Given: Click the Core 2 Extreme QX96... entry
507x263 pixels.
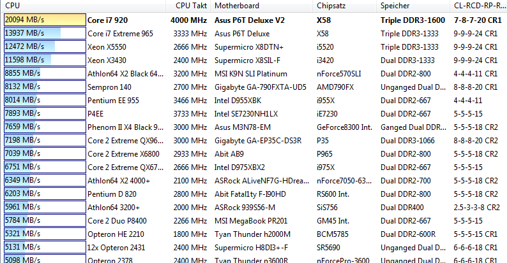Looking at the screenshot, I should pyautogui.click(x=125, y=141).
